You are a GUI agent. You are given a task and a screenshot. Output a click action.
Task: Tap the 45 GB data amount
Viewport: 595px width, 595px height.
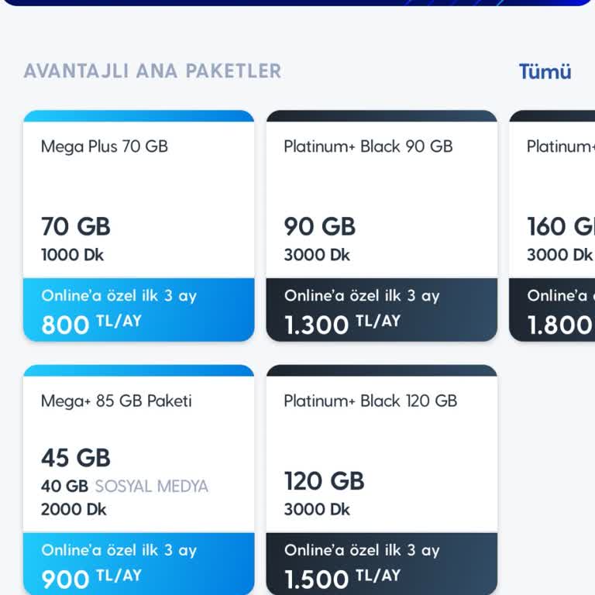point(75,458)
